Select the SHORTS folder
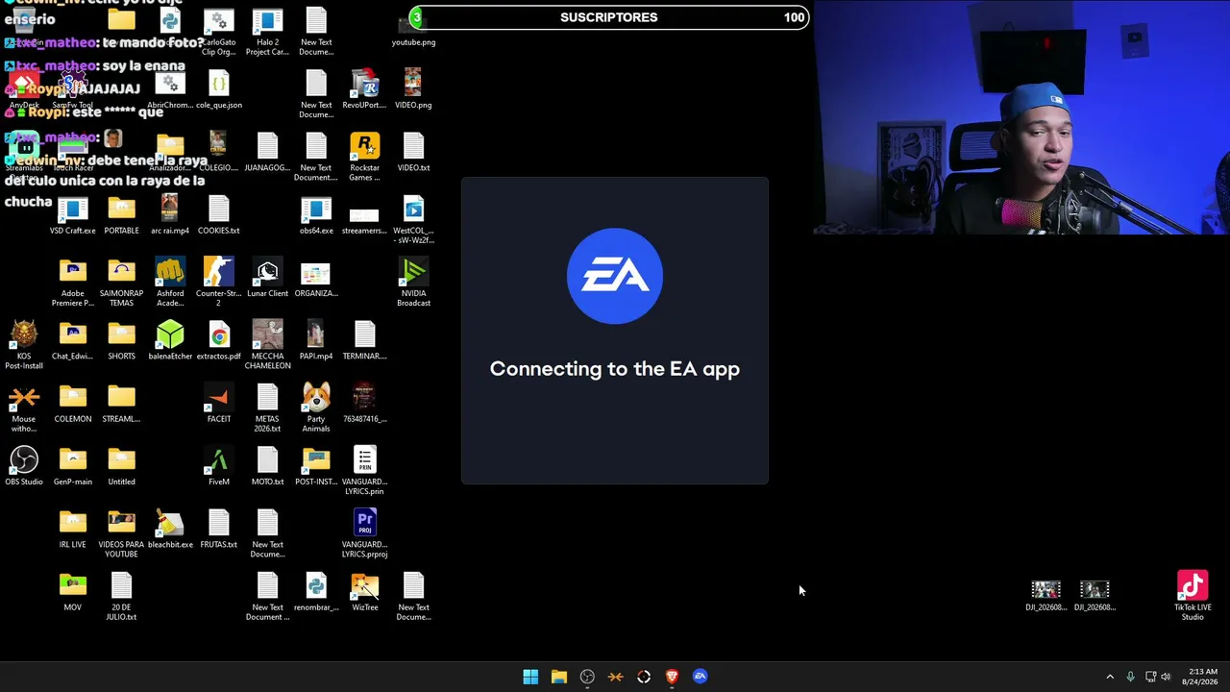The width and height of the screenshot is (1230, 692). pos(121,335)
